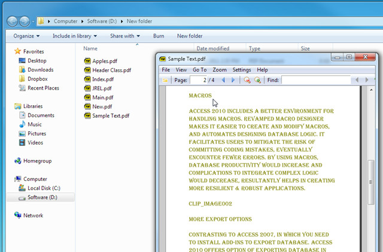Image resolution: width=383 pixels, height=252 pixels.
Task: Select the Main.pdf file icon
Action: click(87, 97)
